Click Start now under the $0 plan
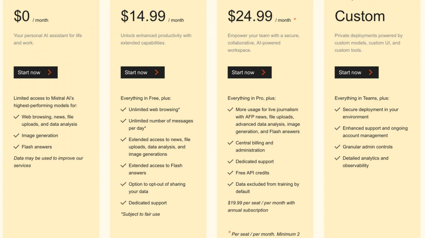 35,72
